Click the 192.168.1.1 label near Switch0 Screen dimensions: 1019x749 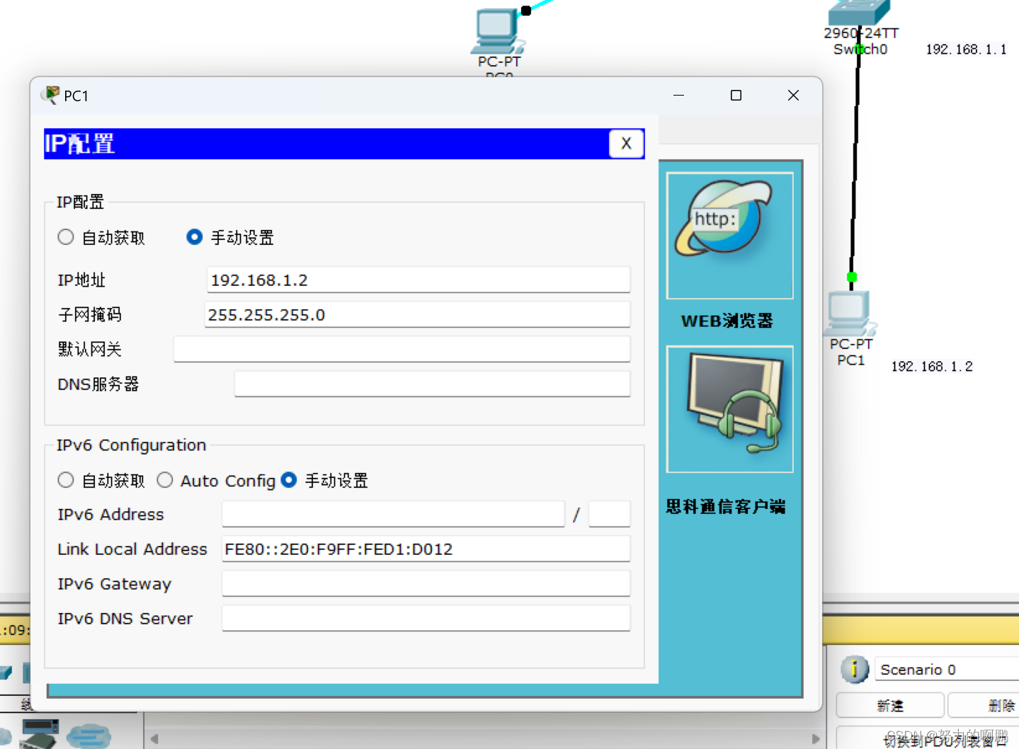966,49
